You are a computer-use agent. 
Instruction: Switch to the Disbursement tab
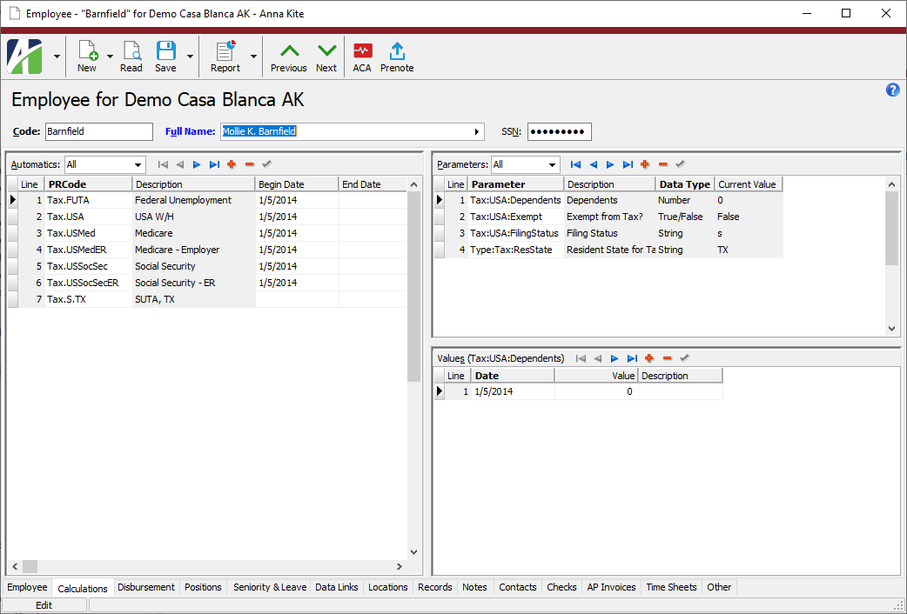(145, 587)
